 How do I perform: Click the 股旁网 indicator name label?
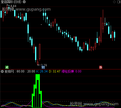point(9,71)
